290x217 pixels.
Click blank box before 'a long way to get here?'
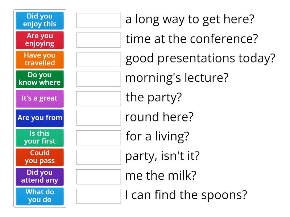99,21
